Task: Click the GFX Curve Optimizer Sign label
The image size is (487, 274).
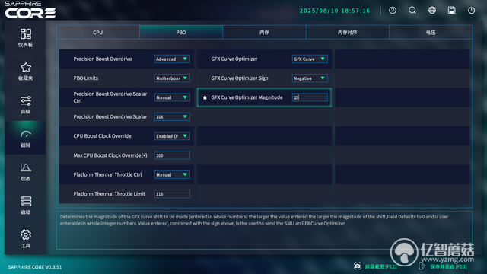Action: pyautogui.click(x=240, y=78)
